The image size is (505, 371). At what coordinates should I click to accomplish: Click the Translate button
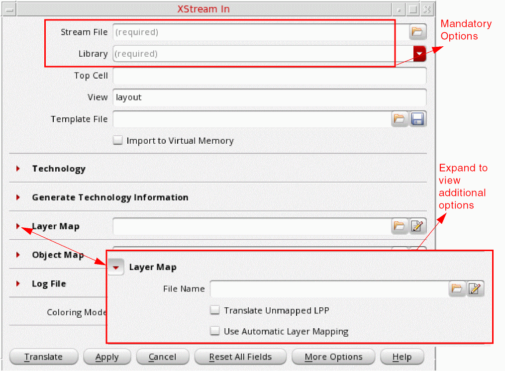(x=44, y=357)
